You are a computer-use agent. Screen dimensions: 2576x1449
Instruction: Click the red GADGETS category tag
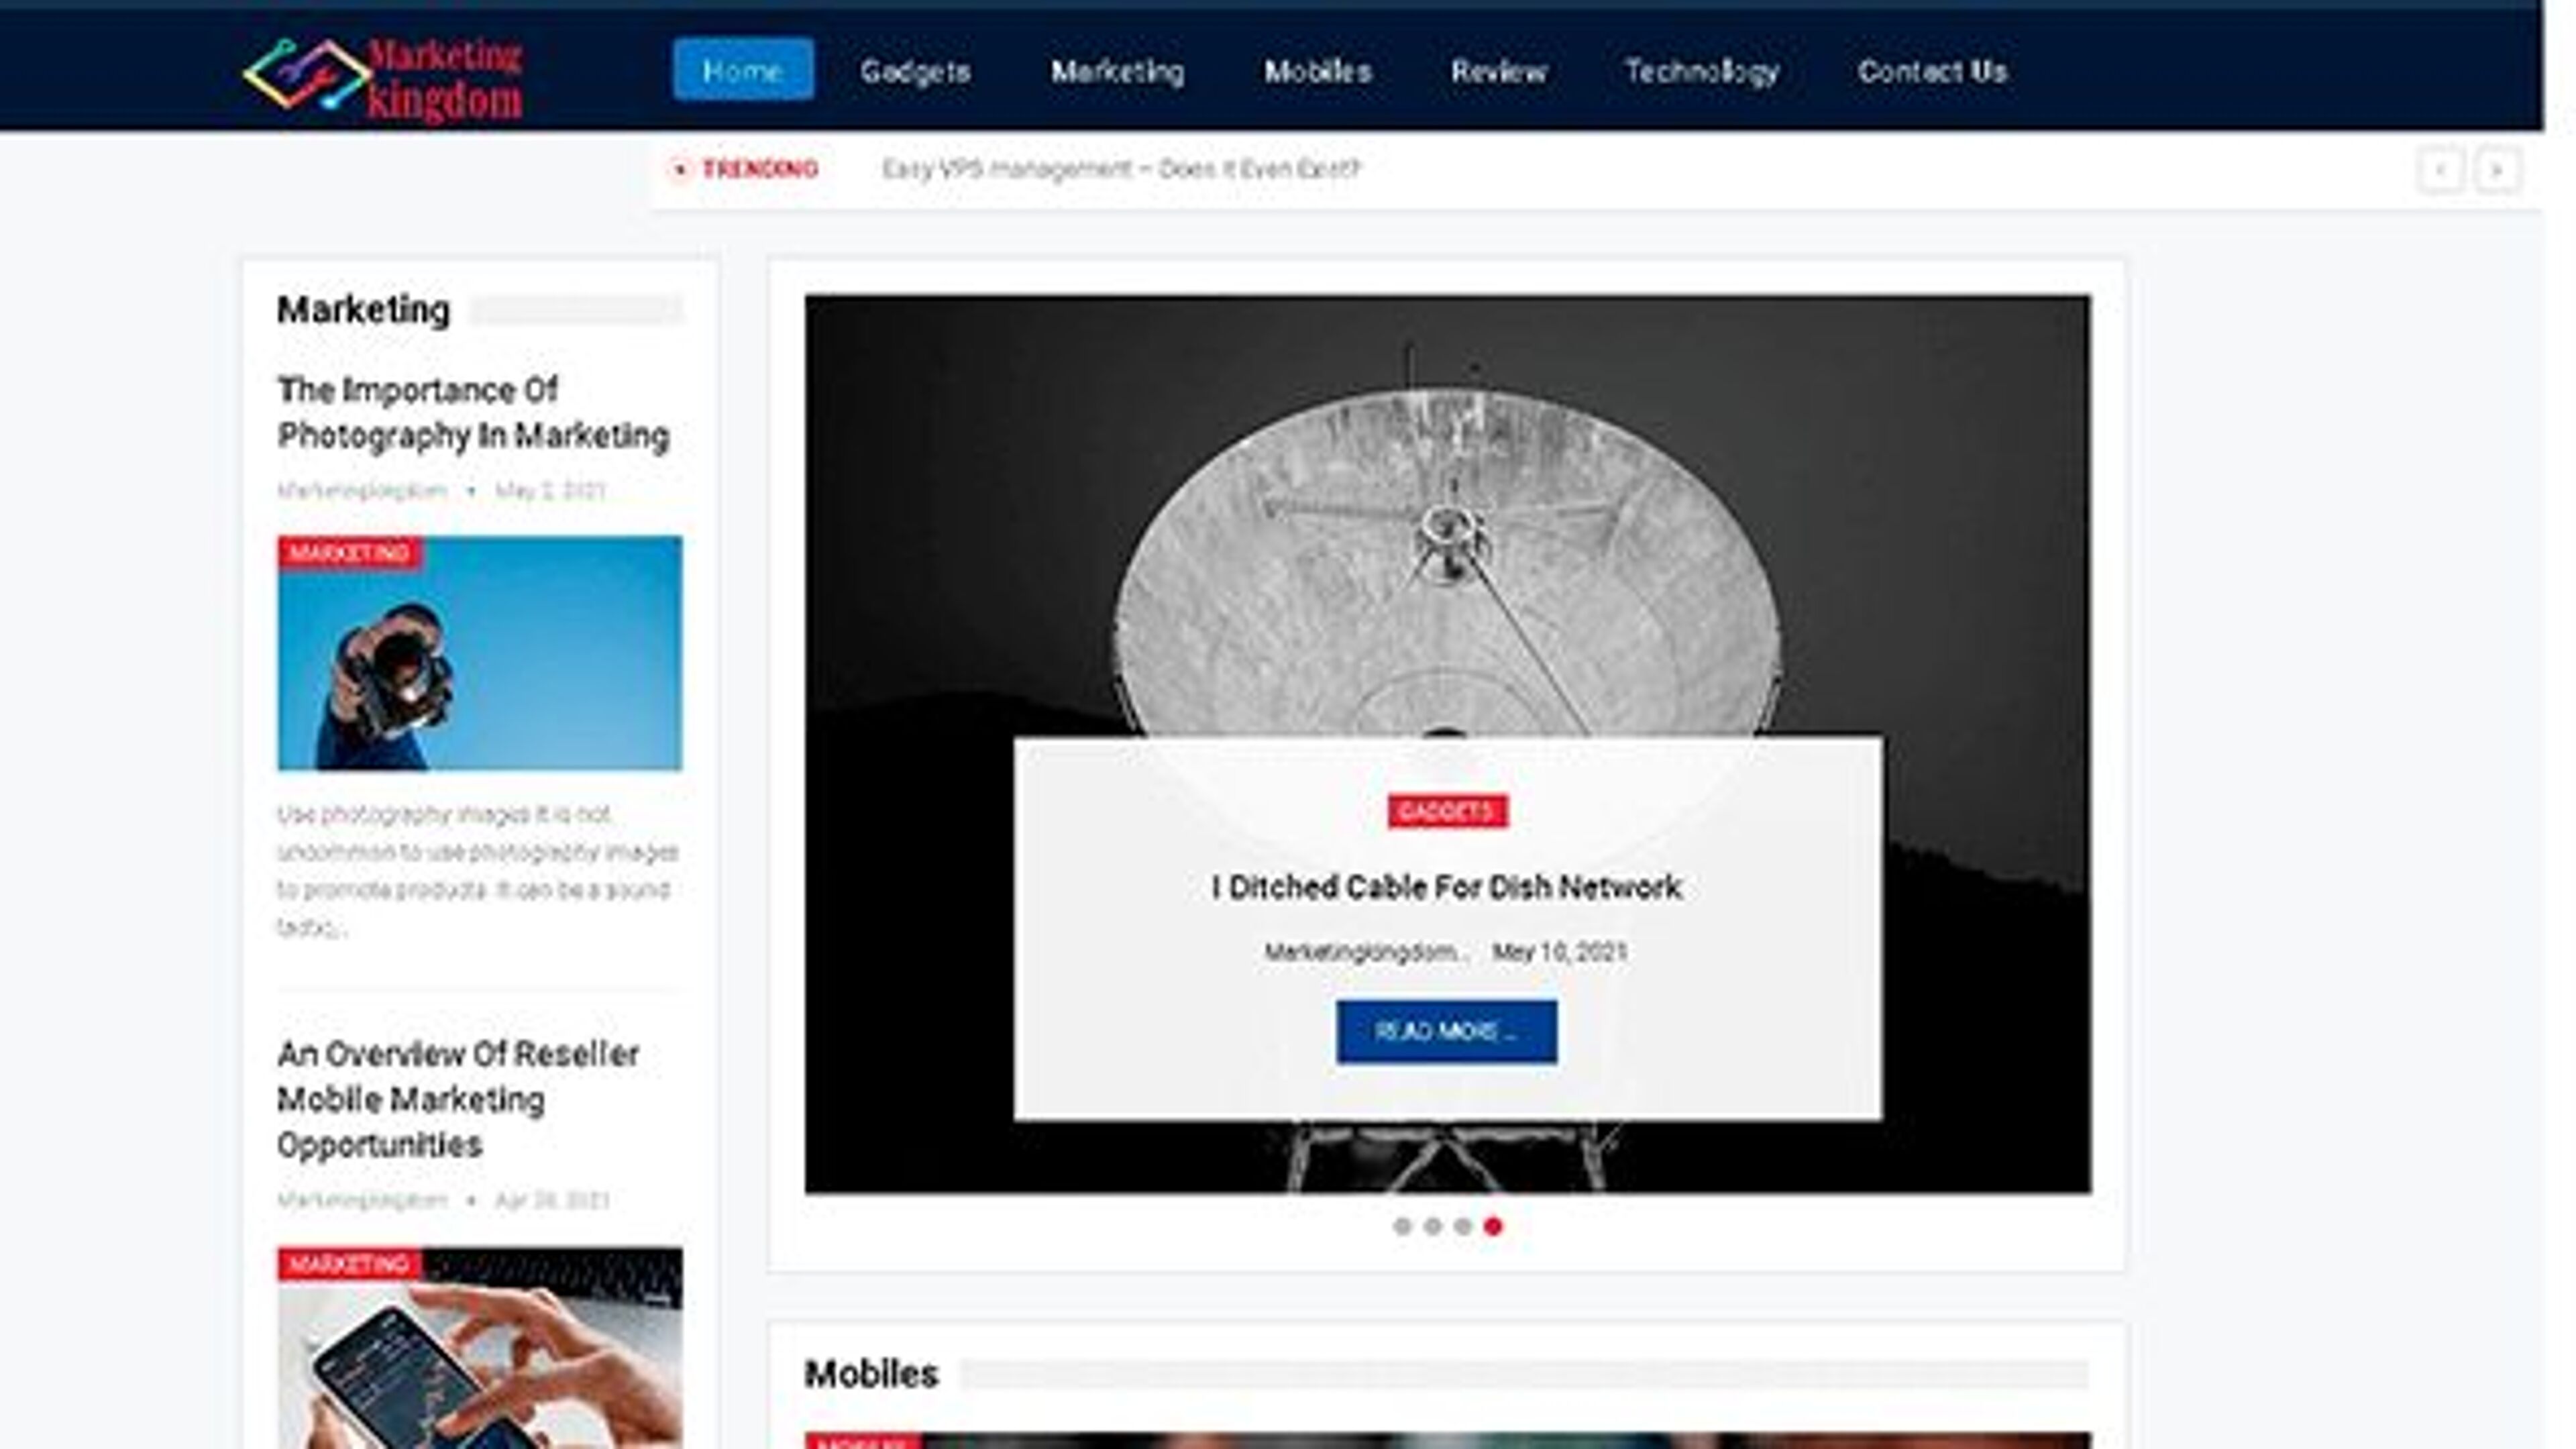(1447, 811)
